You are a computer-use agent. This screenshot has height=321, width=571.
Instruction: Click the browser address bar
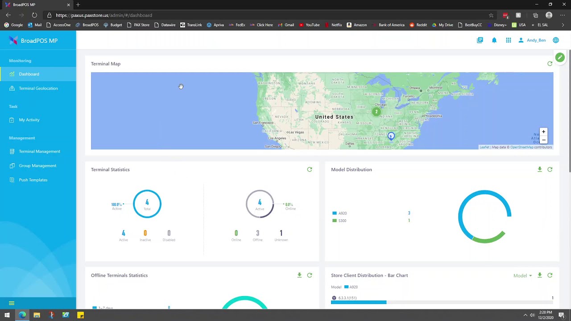(x=268, y=15)
